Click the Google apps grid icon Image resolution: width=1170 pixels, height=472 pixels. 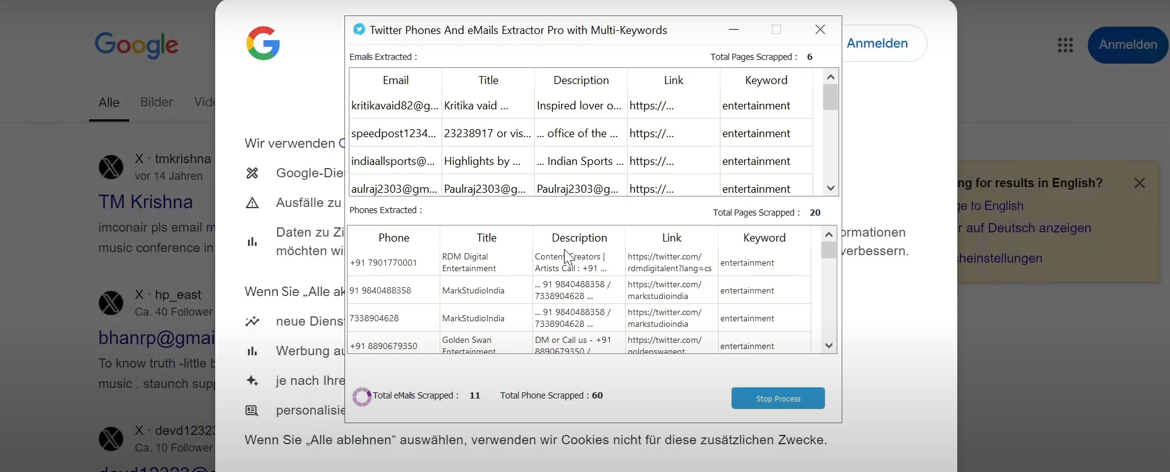tap(1065, 45)
